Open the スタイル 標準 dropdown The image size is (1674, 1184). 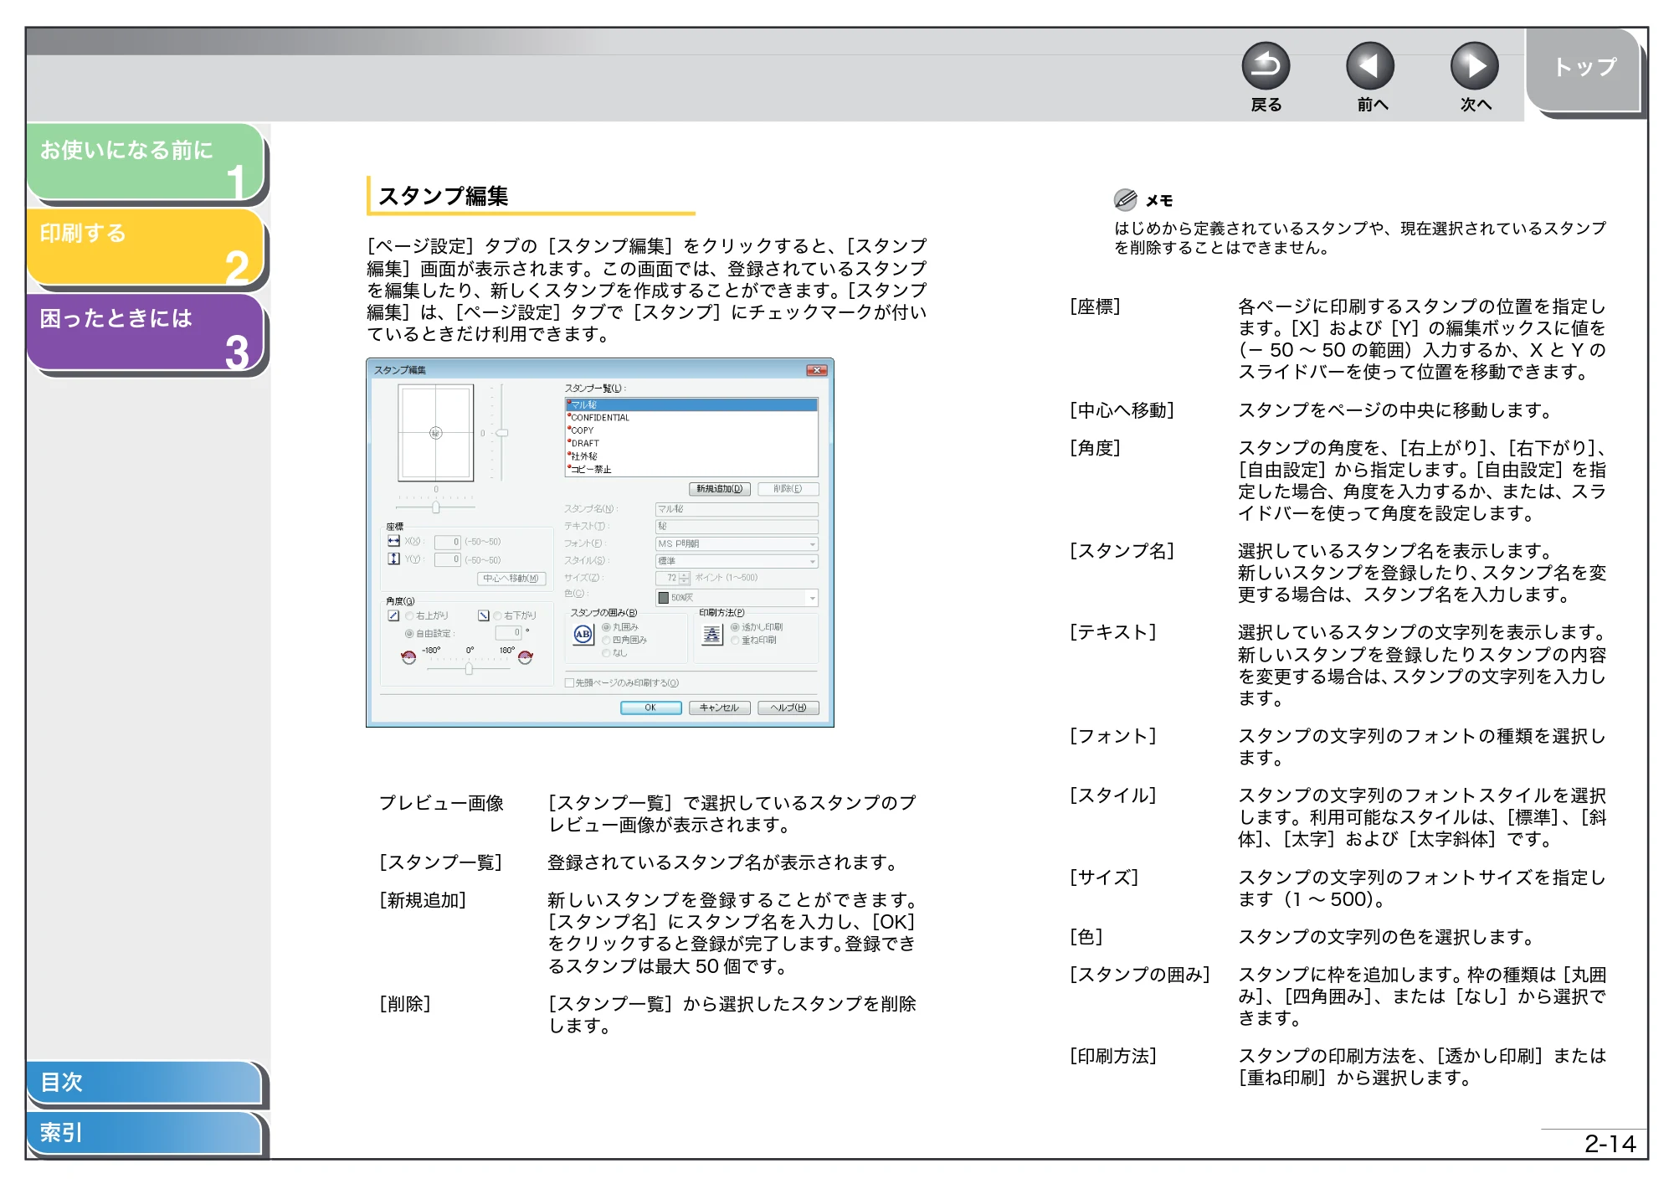click(737, 561)
